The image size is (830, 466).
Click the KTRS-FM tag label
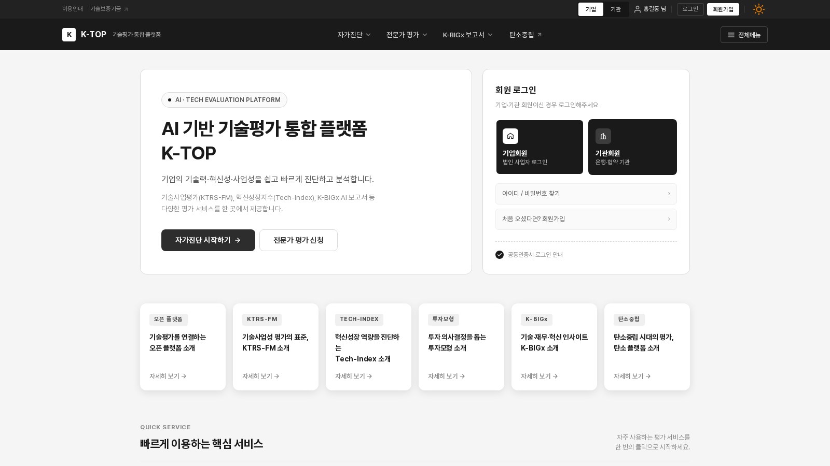[262, 319]
